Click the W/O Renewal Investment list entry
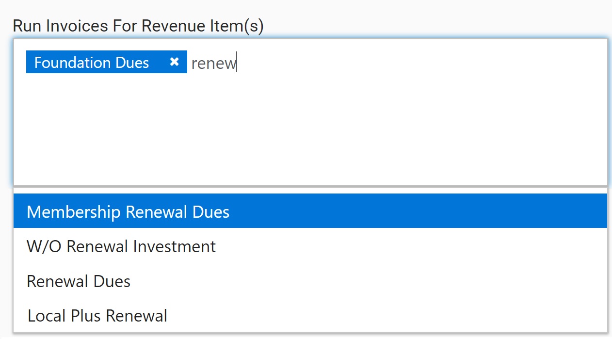The image size is (612, 339). 121,246
